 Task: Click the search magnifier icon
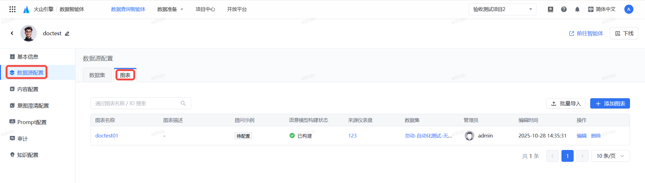pos(183,103)
